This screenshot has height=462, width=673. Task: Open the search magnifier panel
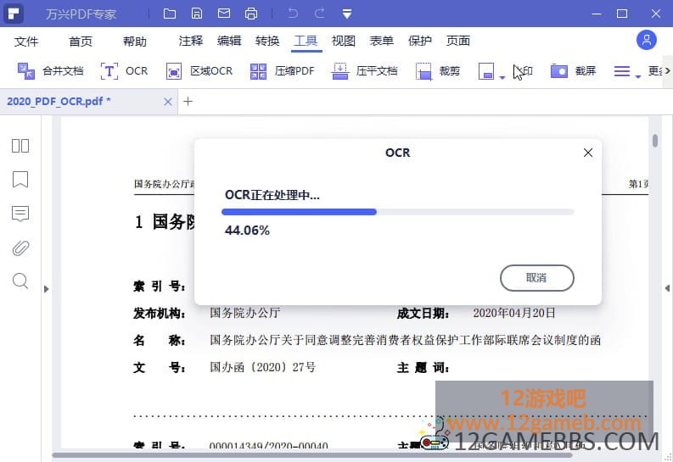[x=20, y=281]
